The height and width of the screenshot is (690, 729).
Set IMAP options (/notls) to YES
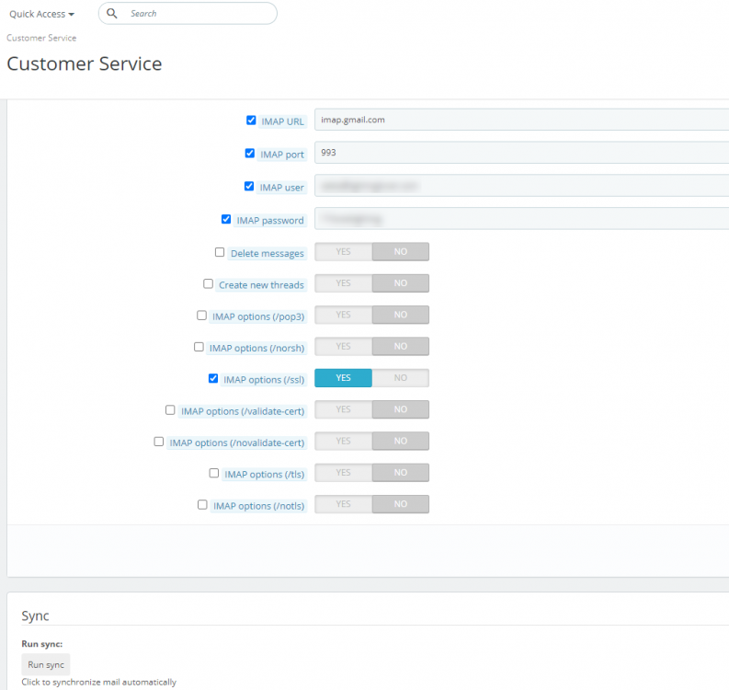[344, 504]
